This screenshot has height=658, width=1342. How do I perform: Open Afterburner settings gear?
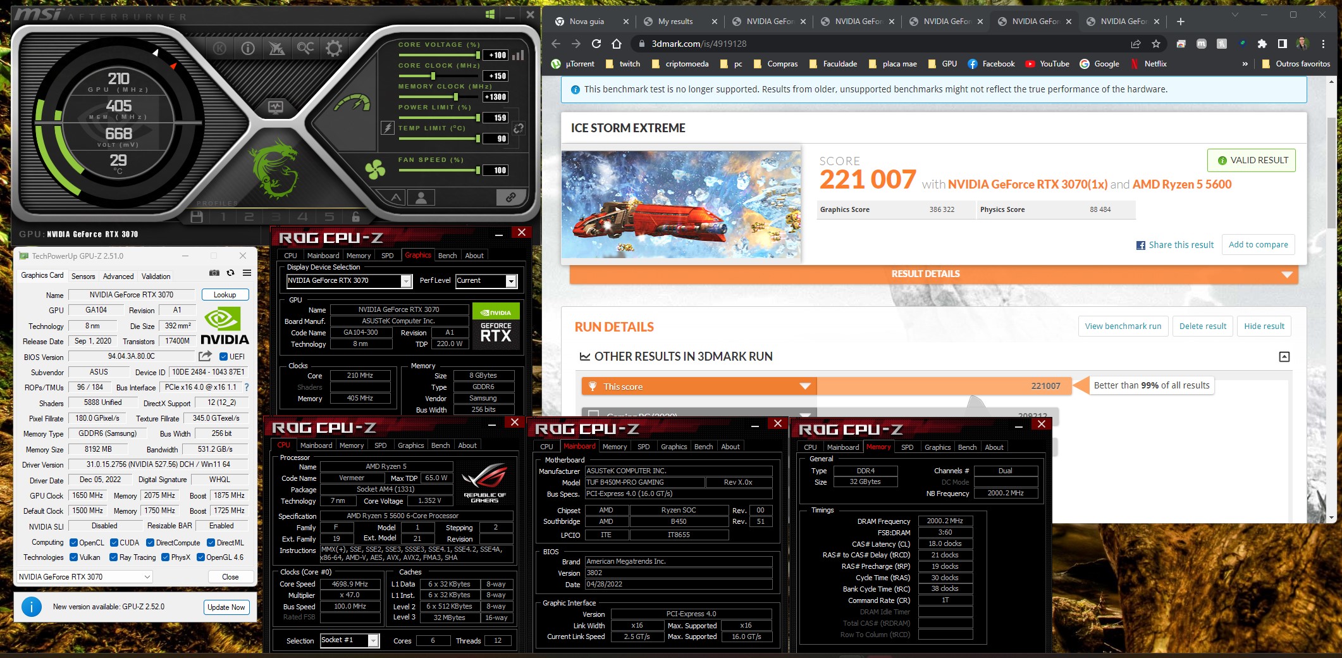[x=334, y=48]
